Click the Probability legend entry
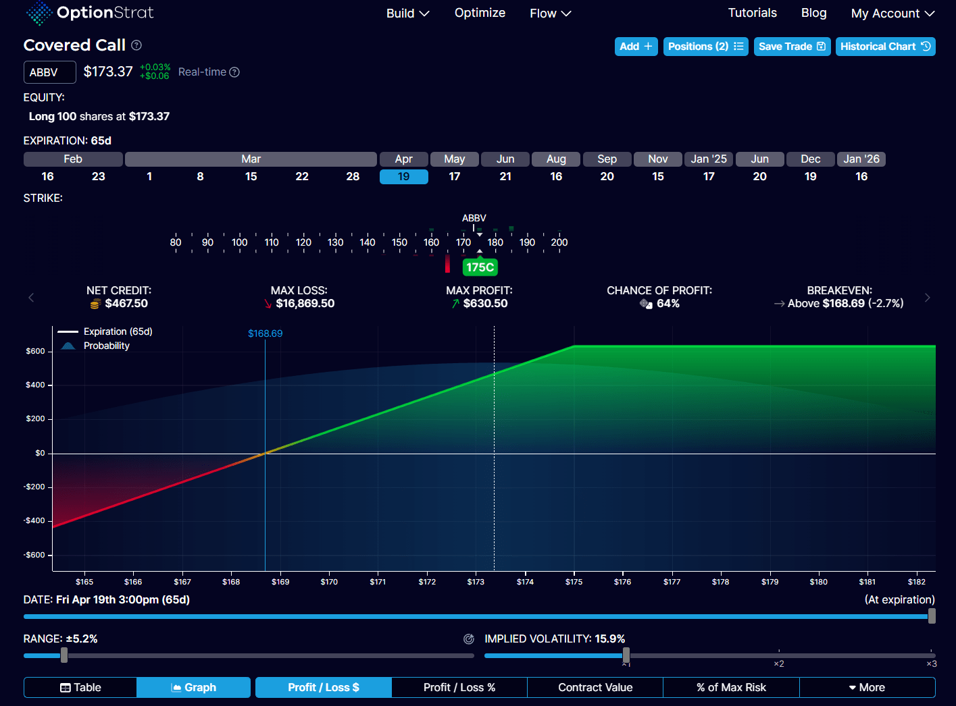 [95, 346]
